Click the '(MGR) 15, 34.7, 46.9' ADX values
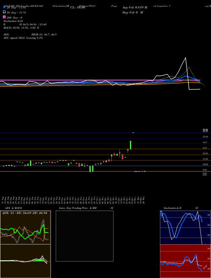211x278 pixels. [44, 35]
